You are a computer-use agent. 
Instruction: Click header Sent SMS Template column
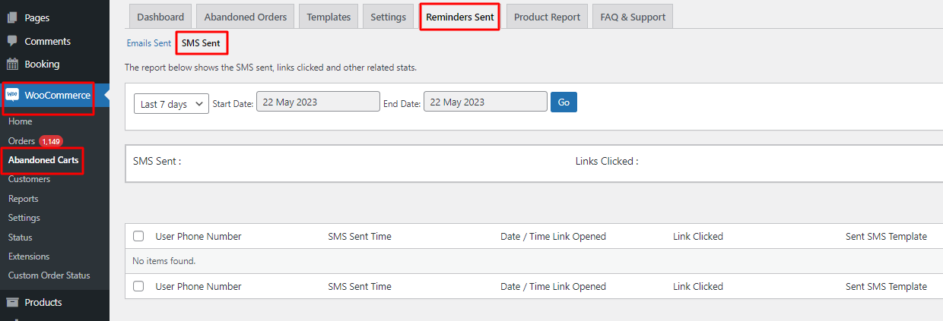(886, 236)
